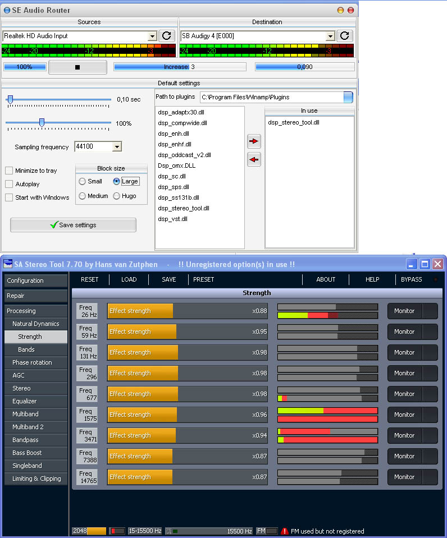Toggle Monitor for the 3471 band
The width and height of the screenshot is (447, 538).
412,435
